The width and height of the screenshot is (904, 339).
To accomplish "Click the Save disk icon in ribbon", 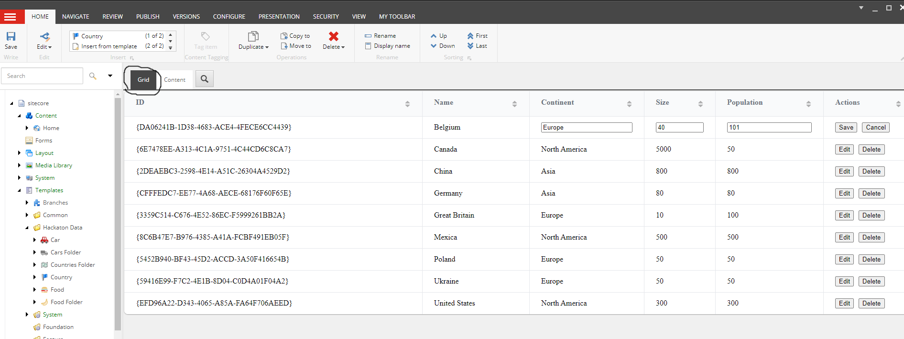I will click(11, 37).
